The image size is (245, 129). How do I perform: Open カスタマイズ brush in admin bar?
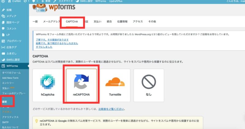tap(55, 1)
